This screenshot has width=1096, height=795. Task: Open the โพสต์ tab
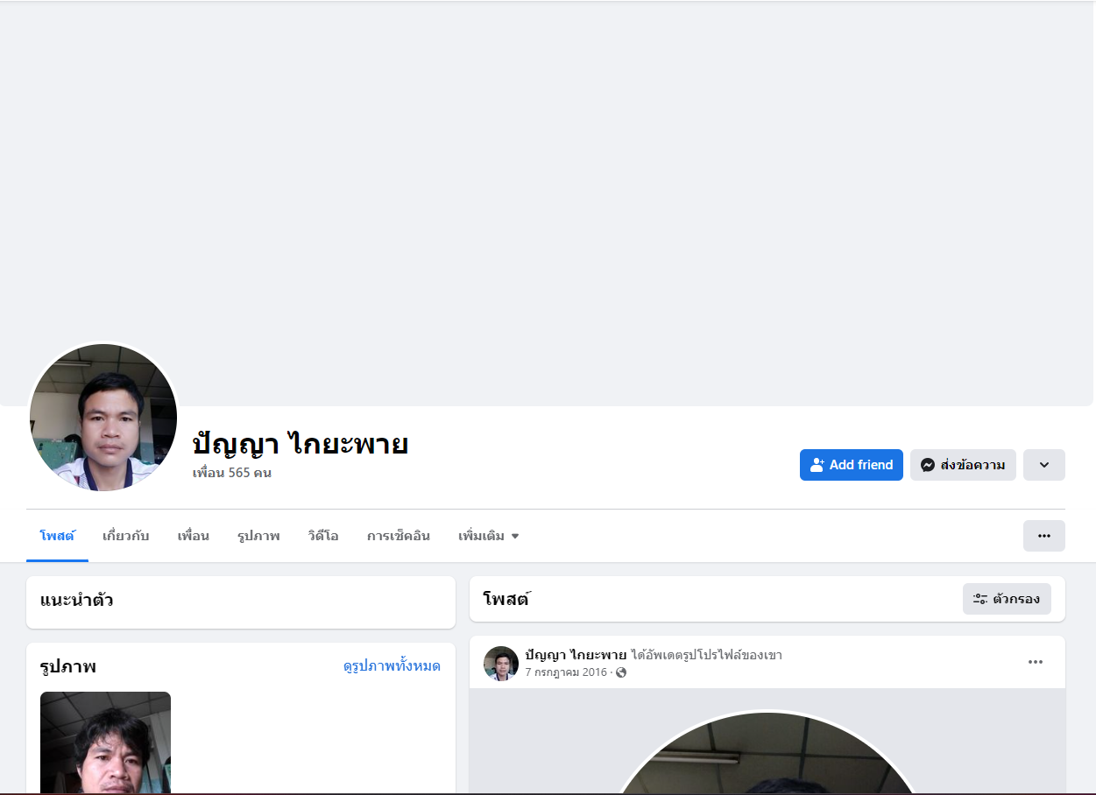[57, 536]
